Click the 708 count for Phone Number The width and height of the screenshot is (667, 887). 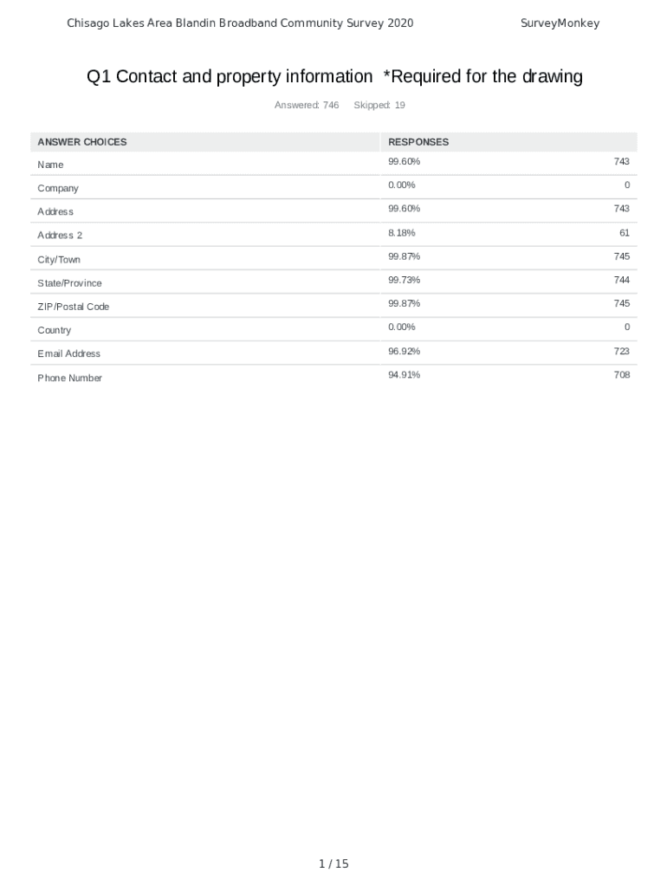[621, 375]
